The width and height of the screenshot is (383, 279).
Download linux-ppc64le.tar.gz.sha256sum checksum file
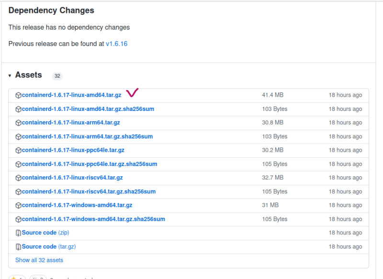tap(90, 164)
